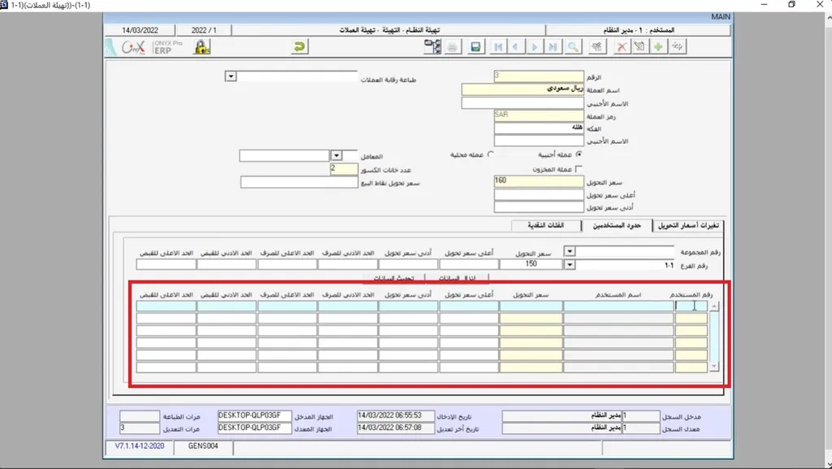Click the red X delete icon

pyautogui.click(x=622, y=47)
